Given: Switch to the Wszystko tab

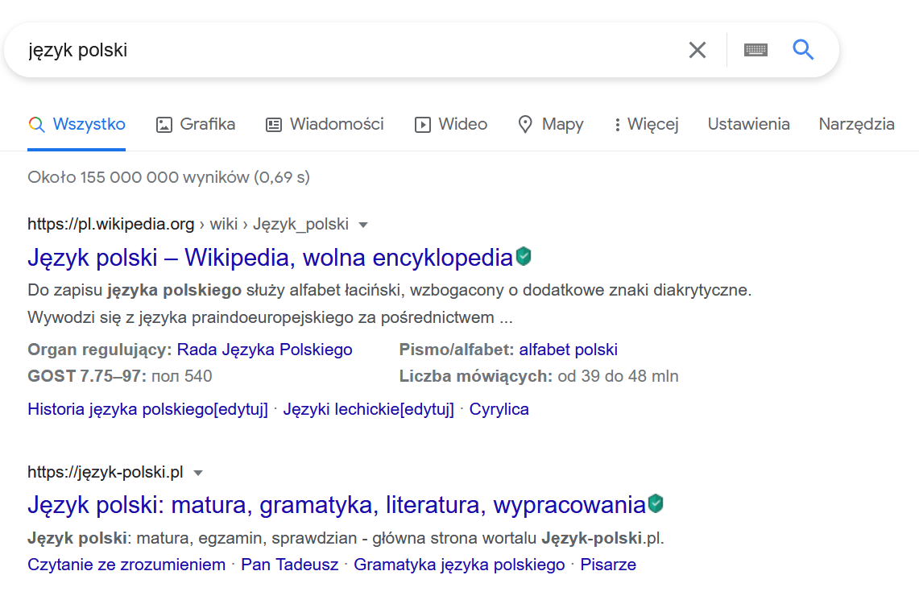Looking at the screenshot, I should tap(77, 124).
